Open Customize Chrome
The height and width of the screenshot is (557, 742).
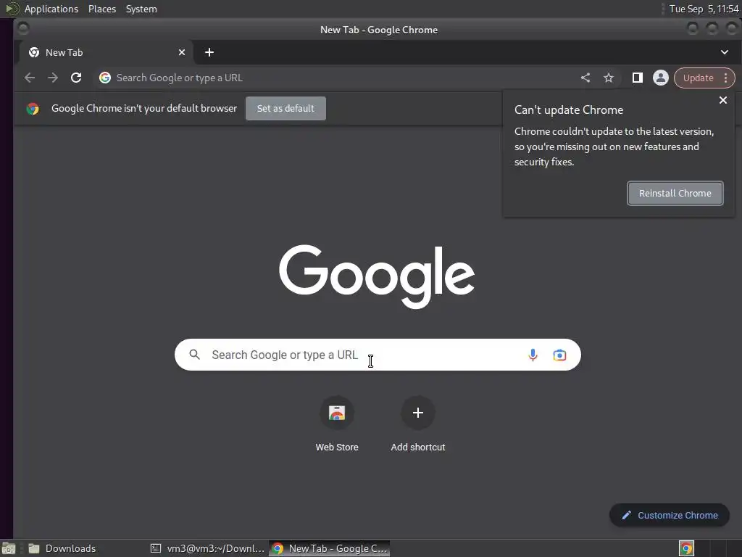tap(670, 515)
